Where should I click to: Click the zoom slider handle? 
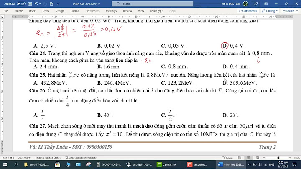[278, 158]
